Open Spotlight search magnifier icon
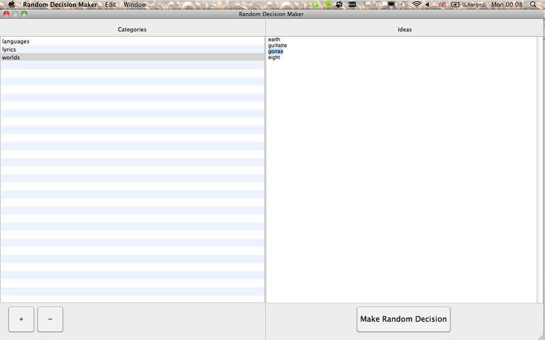Image resolution: width=545 pixels, height=340 pixels. tap(533, 5)
